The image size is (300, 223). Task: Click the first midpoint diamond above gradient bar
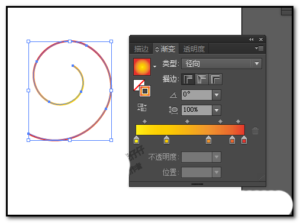coord(144,121)
